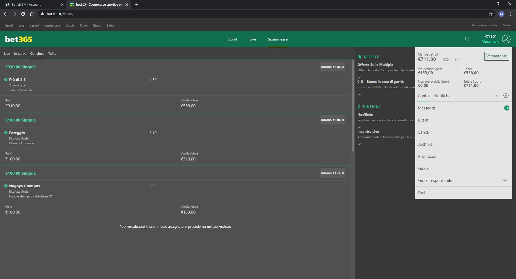Switch to Betfair My Account tab
The width and height of the screenshot is (516, 279).
pyautogui.click(x=34, y=5)
